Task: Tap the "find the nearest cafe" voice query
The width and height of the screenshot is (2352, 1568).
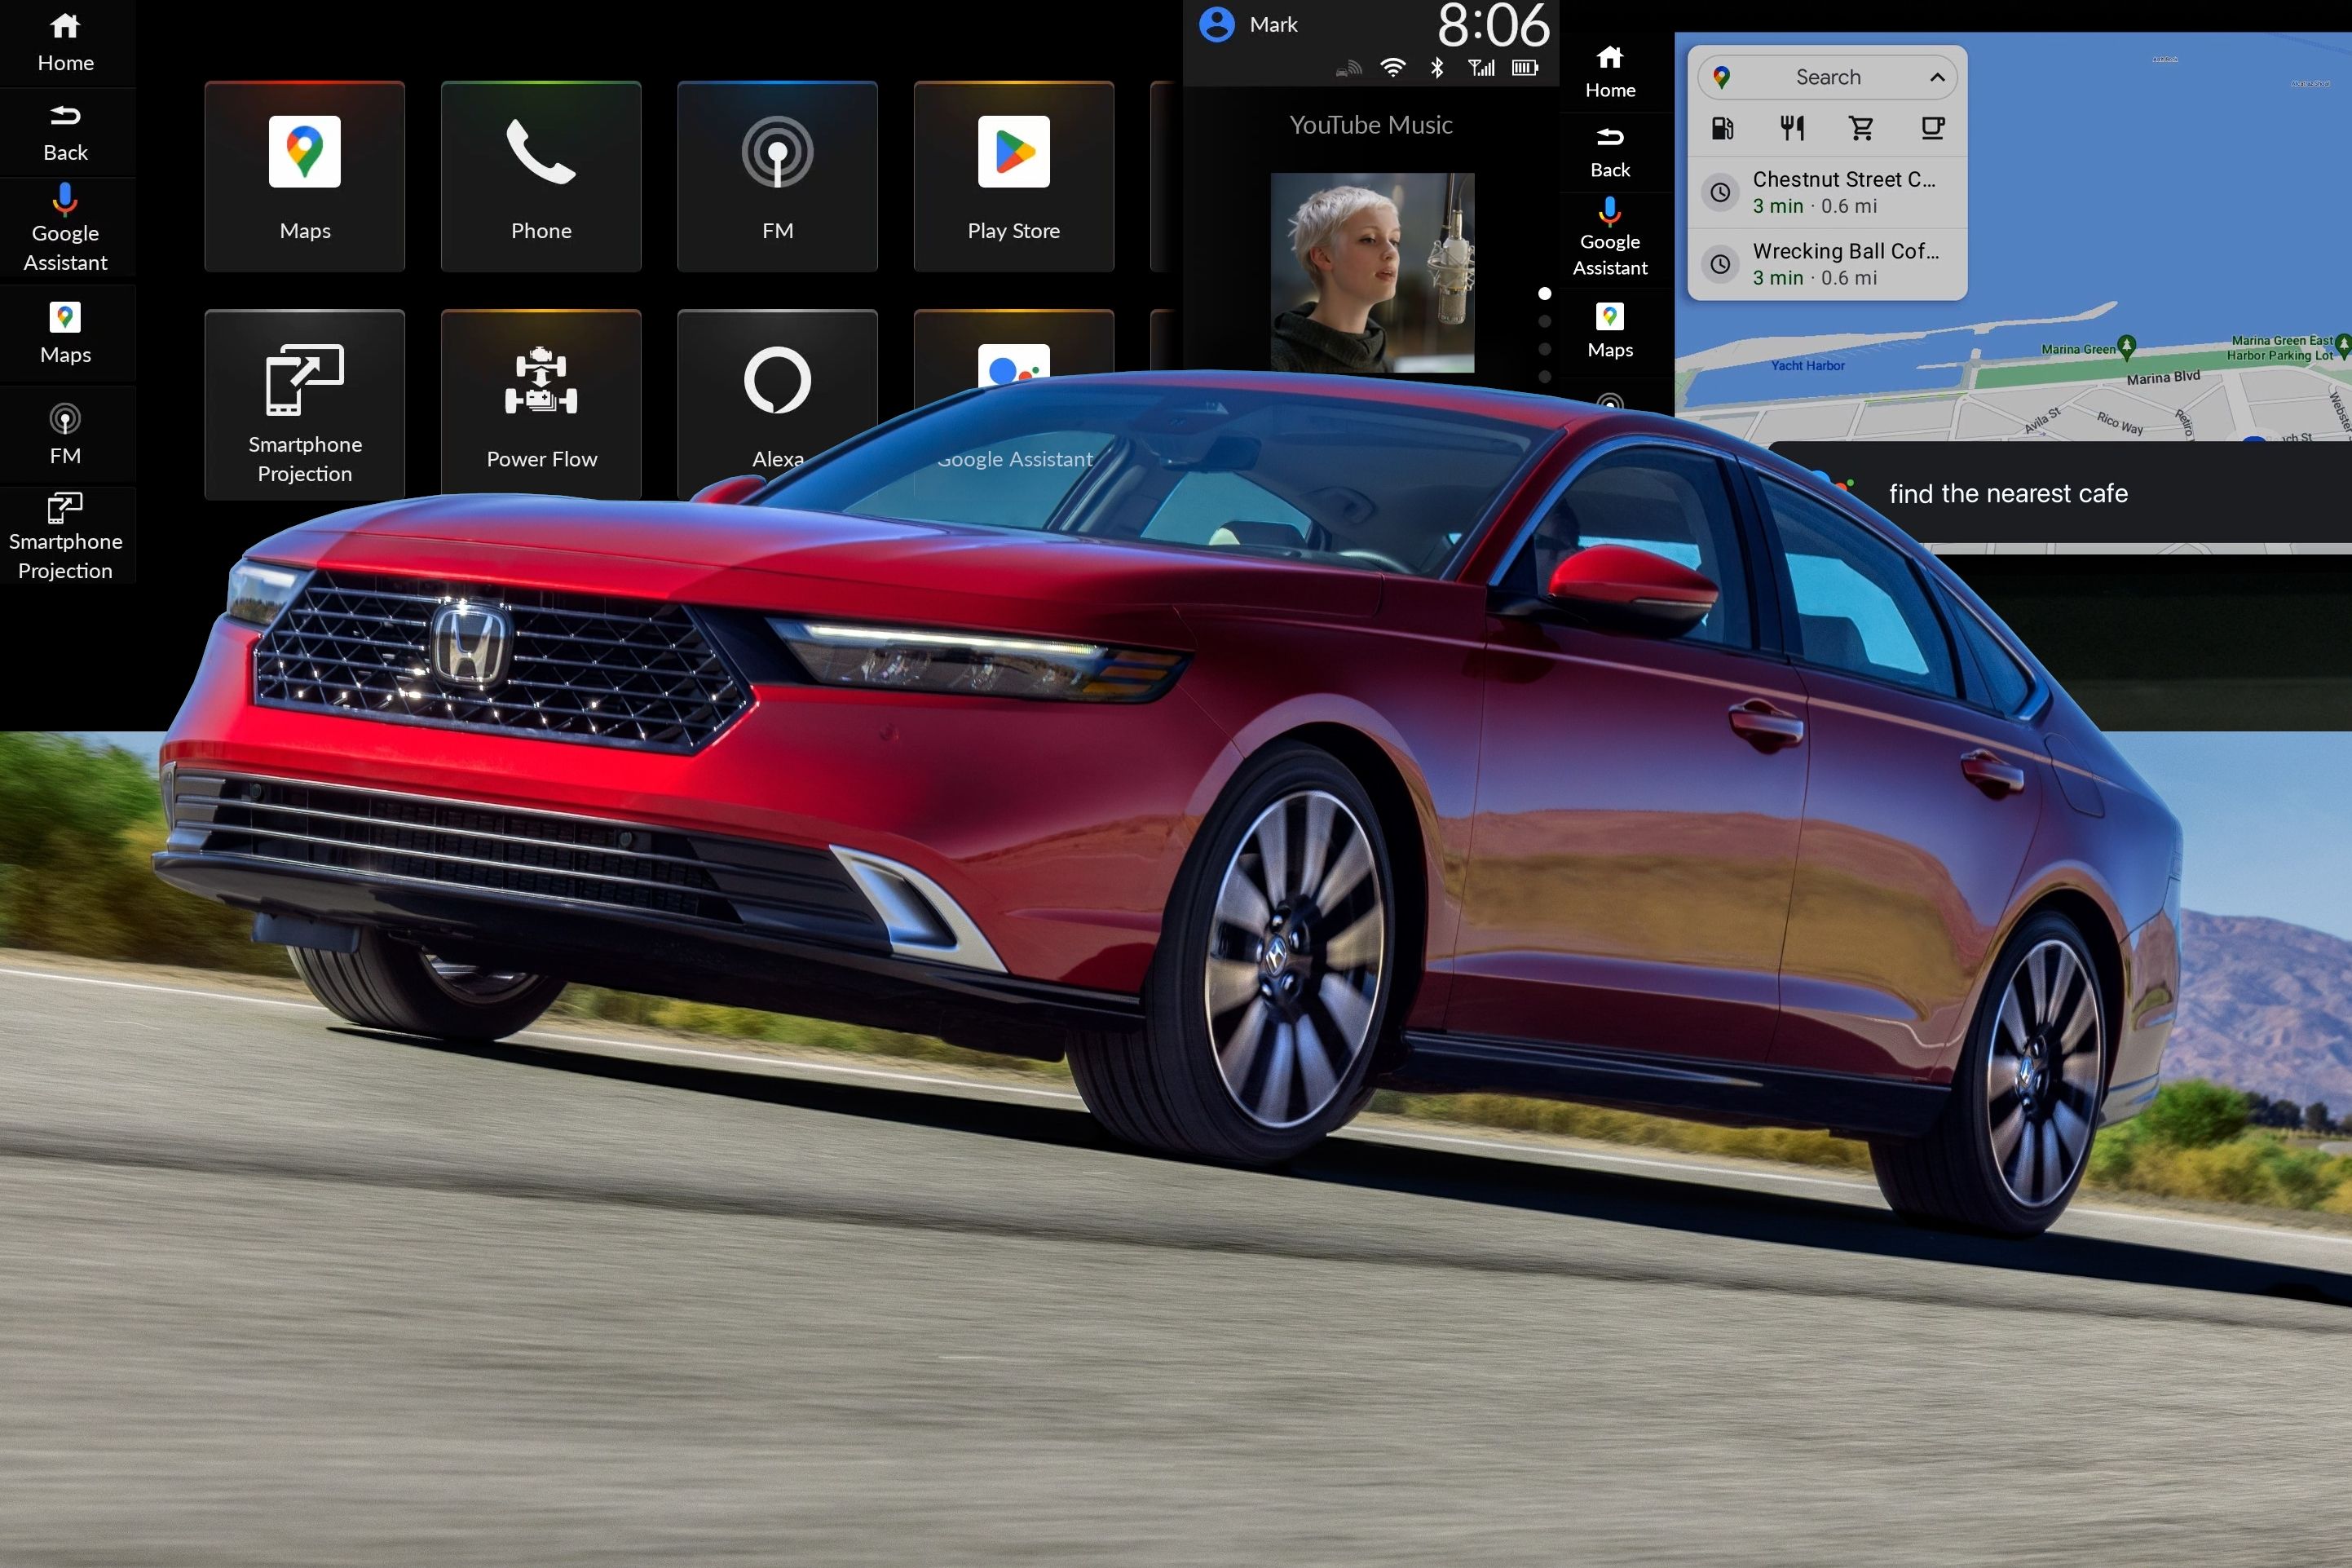Action: pos(2008,493)
